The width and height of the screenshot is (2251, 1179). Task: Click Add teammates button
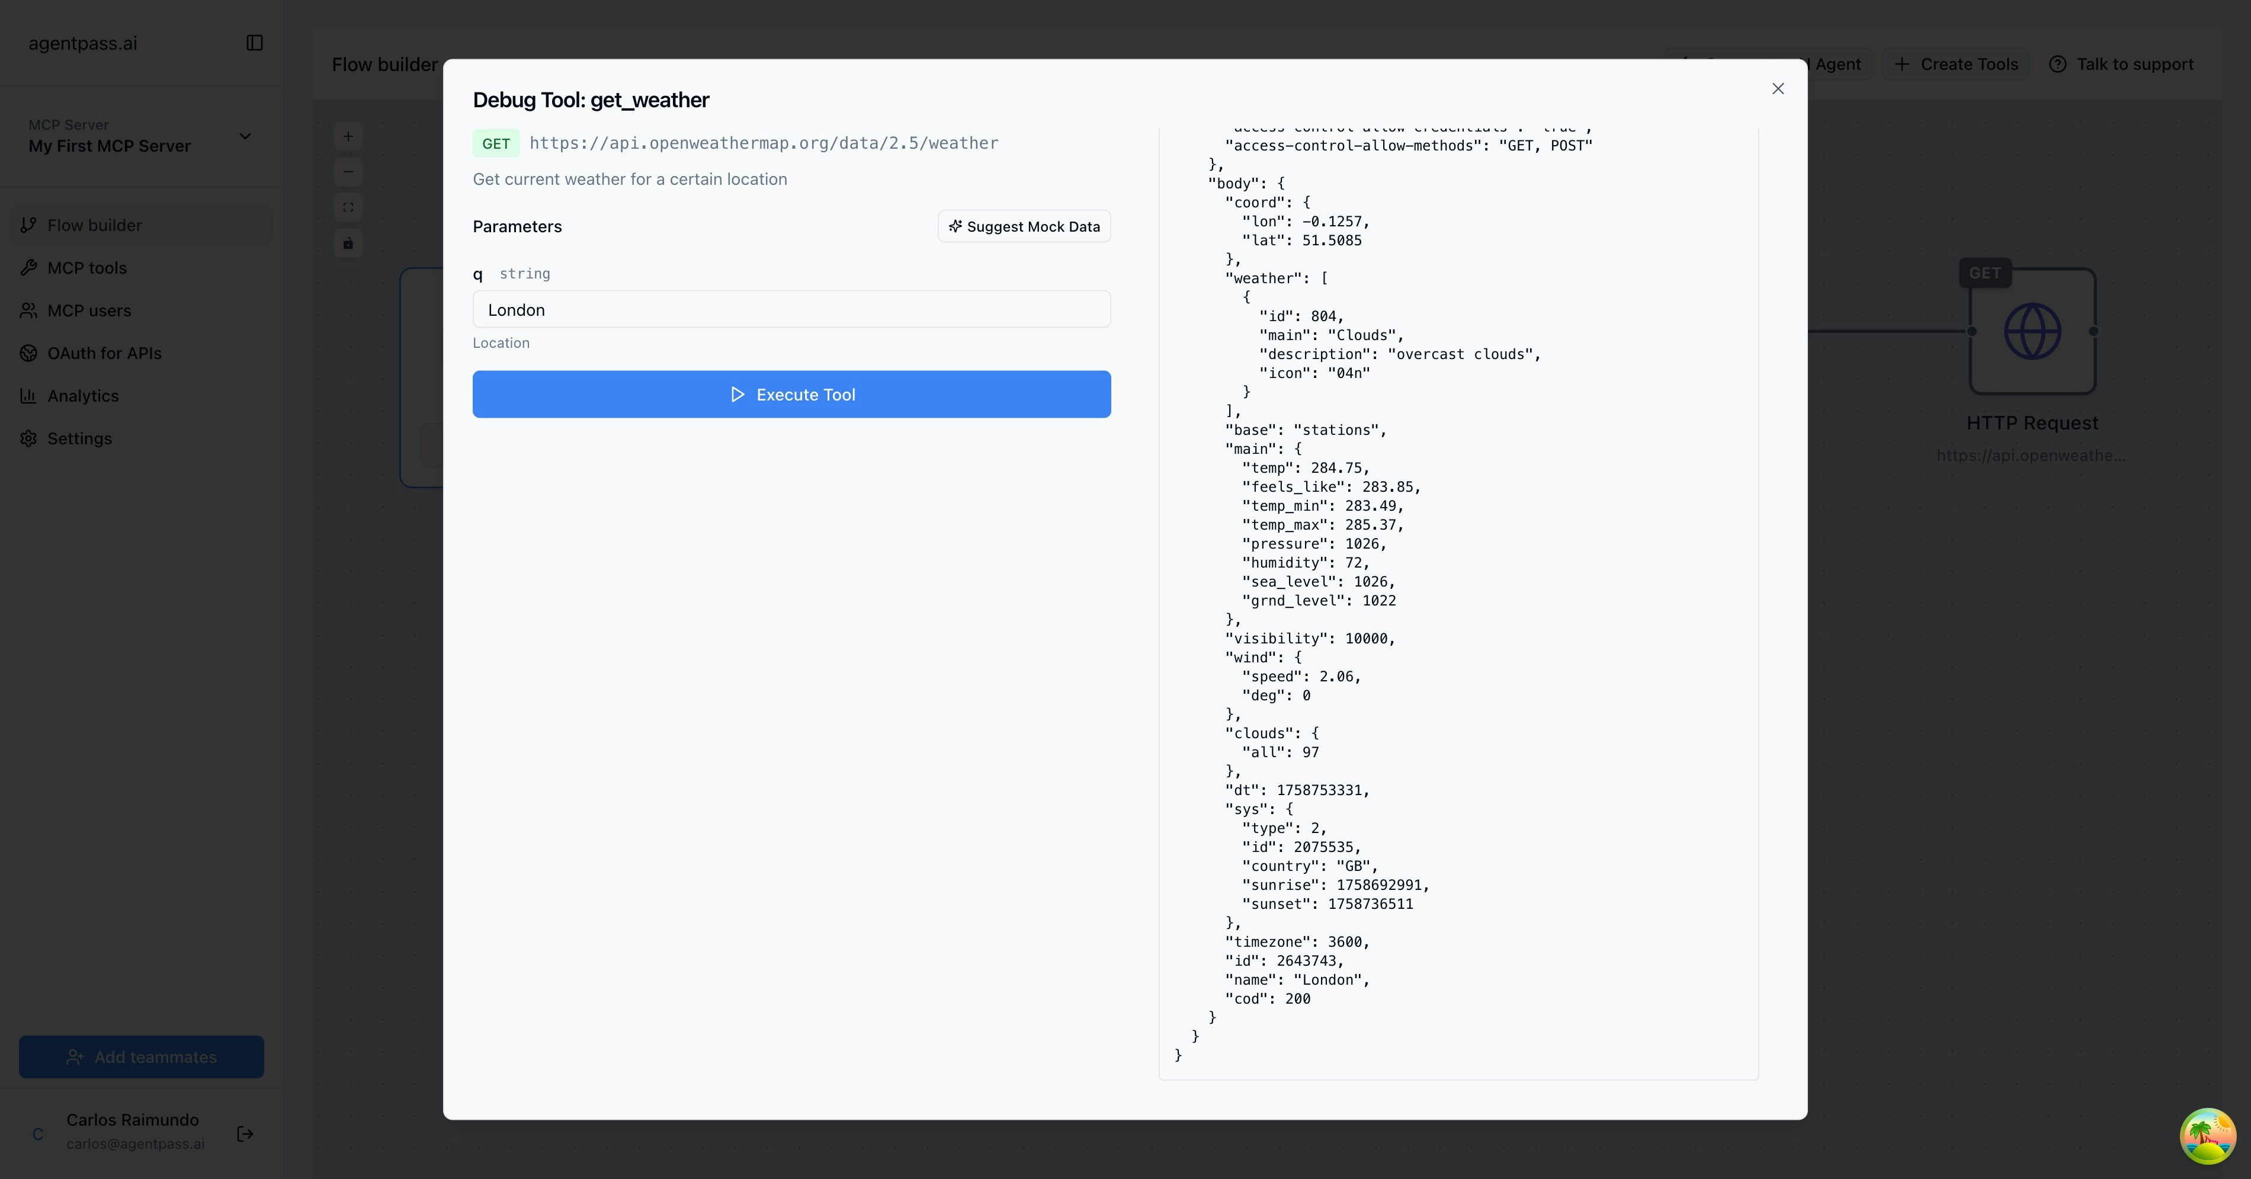[142, 1056]
